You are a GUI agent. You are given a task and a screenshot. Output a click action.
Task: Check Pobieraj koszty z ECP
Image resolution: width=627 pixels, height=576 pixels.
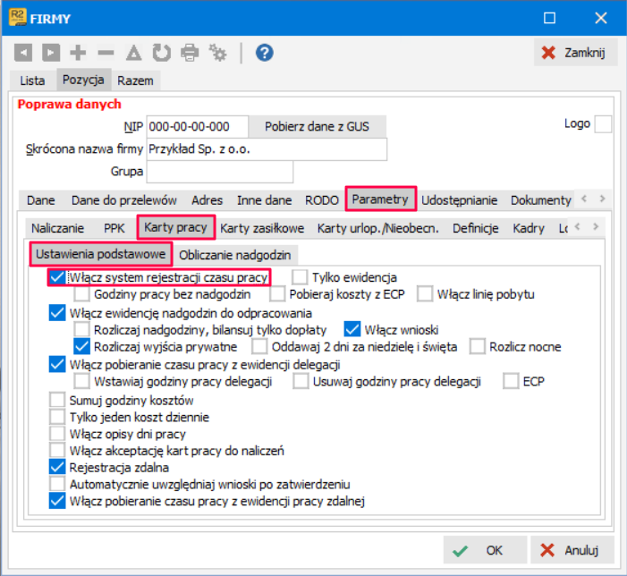(x=277, y=293)
